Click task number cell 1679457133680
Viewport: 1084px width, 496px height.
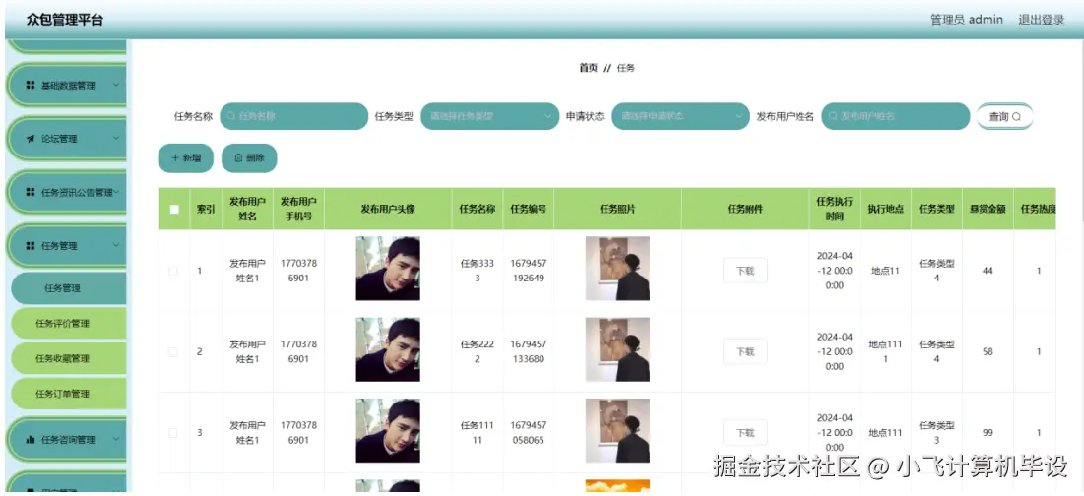pos(528,351)
